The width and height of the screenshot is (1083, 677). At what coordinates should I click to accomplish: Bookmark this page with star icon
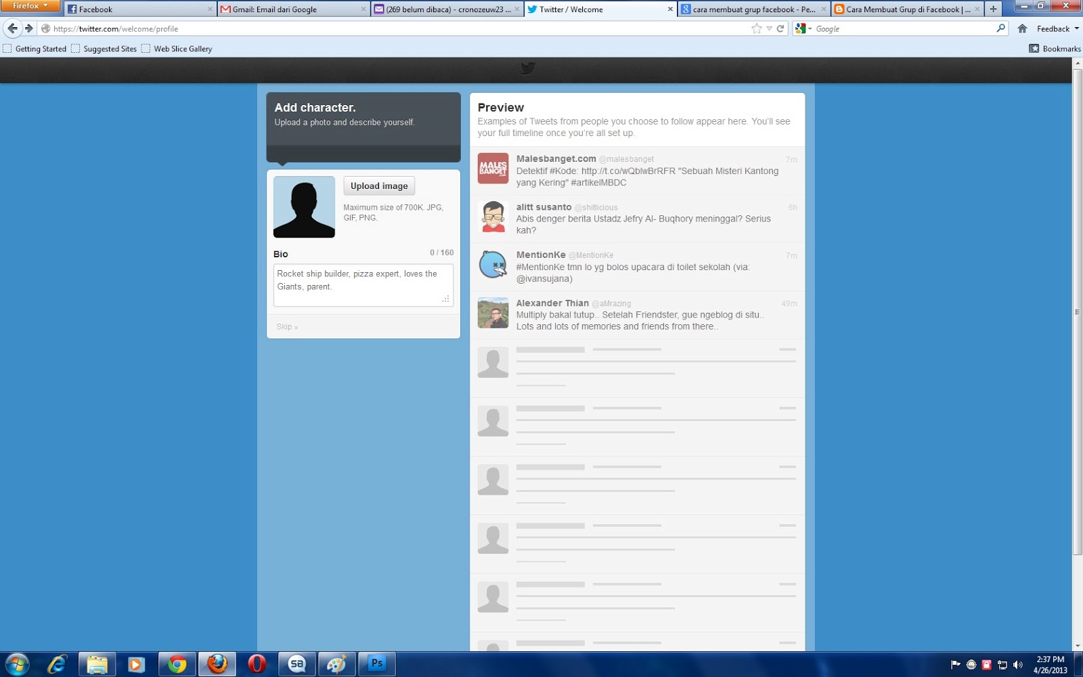click(757, 28)
